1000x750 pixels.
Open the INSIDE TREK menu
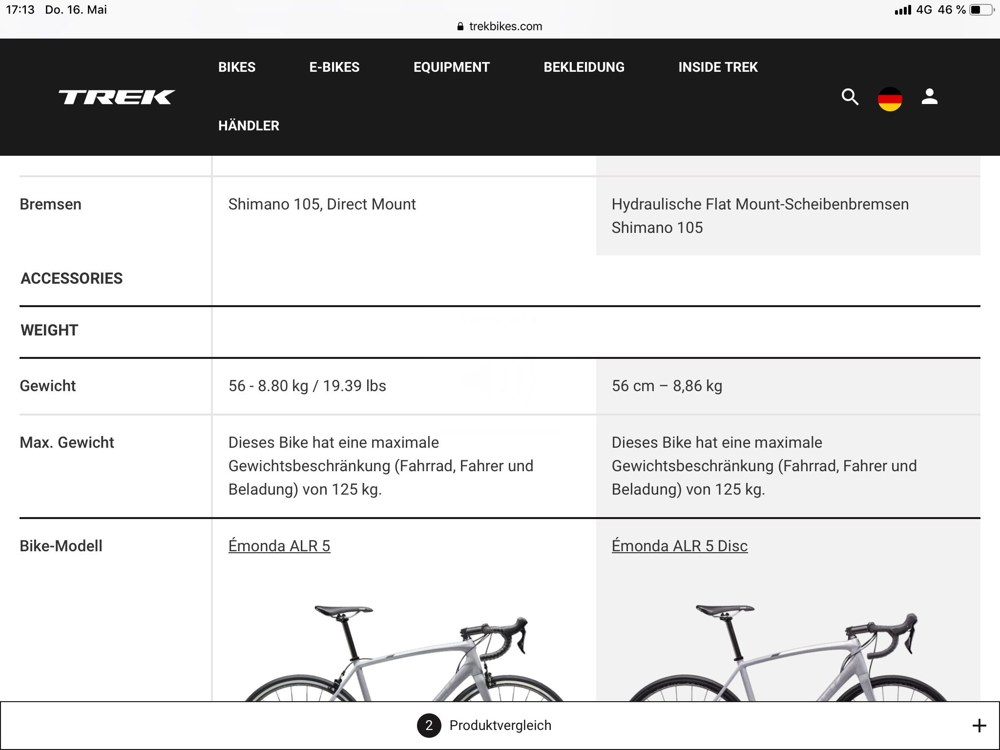718,67
